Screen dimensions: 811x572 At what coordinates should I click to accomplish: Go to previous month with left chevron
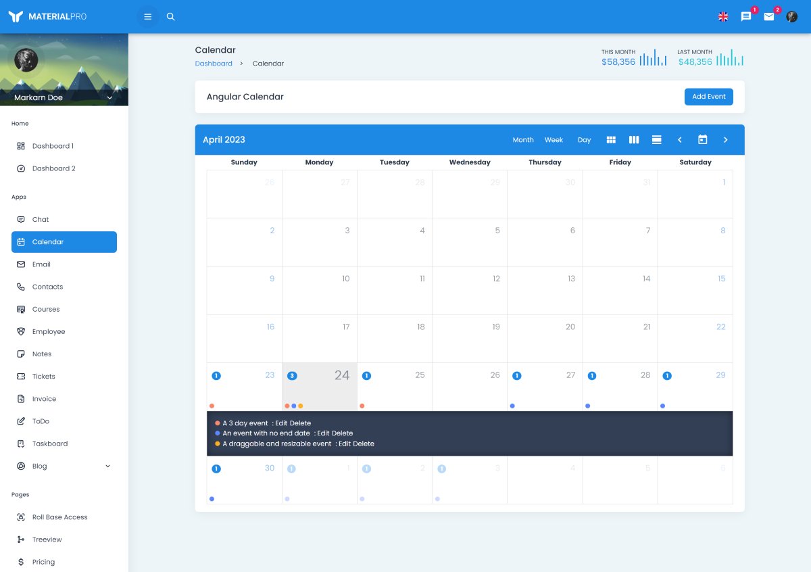(680, 140)
